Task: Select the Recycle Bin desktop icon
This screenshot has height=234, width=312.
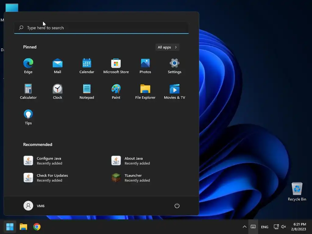Action: 297,192
